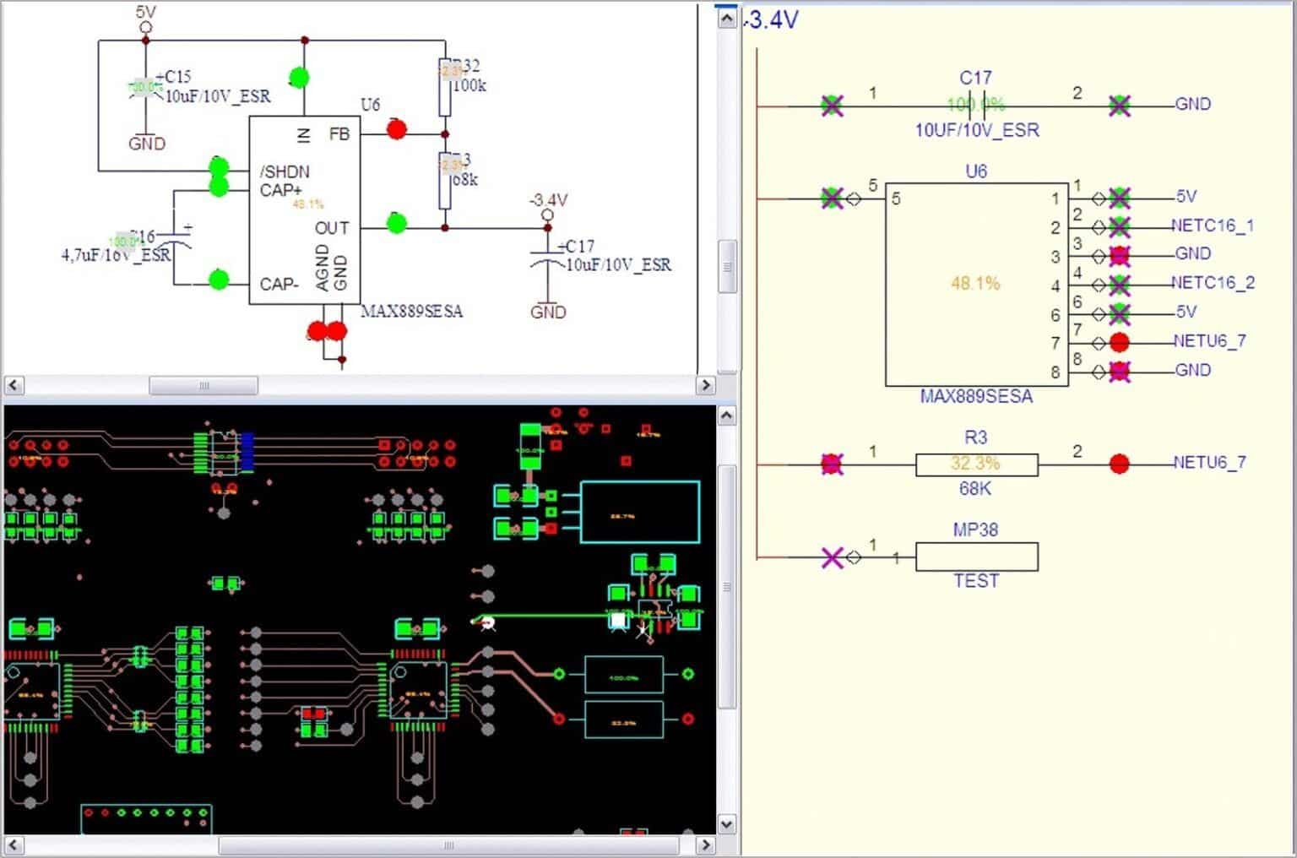Click the NETC16_2 net label
The image size is (1297, 858).
tap(1212, 283)
